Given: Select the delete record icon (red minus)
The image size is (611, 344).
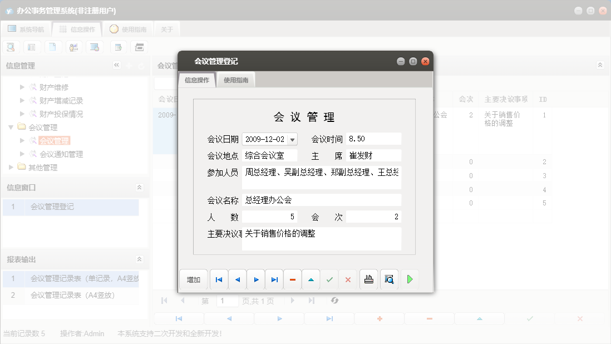Looking at the screenshot, I should (292, 279).
